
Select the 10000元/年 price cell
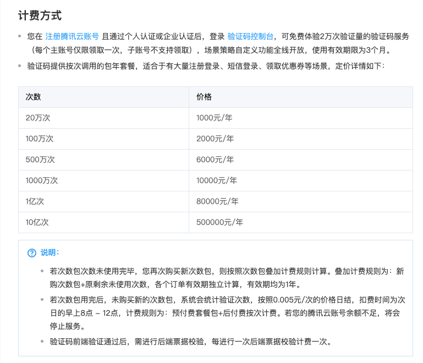pos(301,181)
